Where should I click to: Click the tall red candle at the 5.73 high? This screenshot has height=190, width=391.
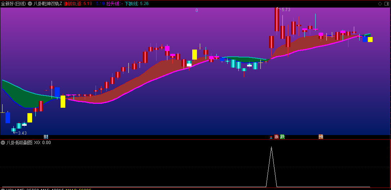click(x=277, y=19)
